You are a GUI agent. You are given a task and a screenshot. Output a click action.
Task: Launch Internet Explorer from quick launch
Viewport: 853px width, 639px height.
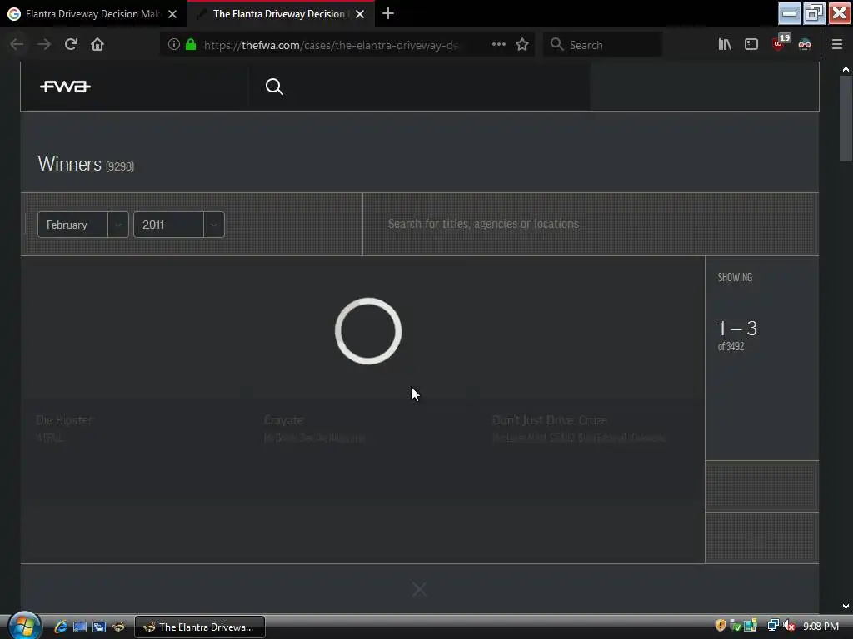60,627
